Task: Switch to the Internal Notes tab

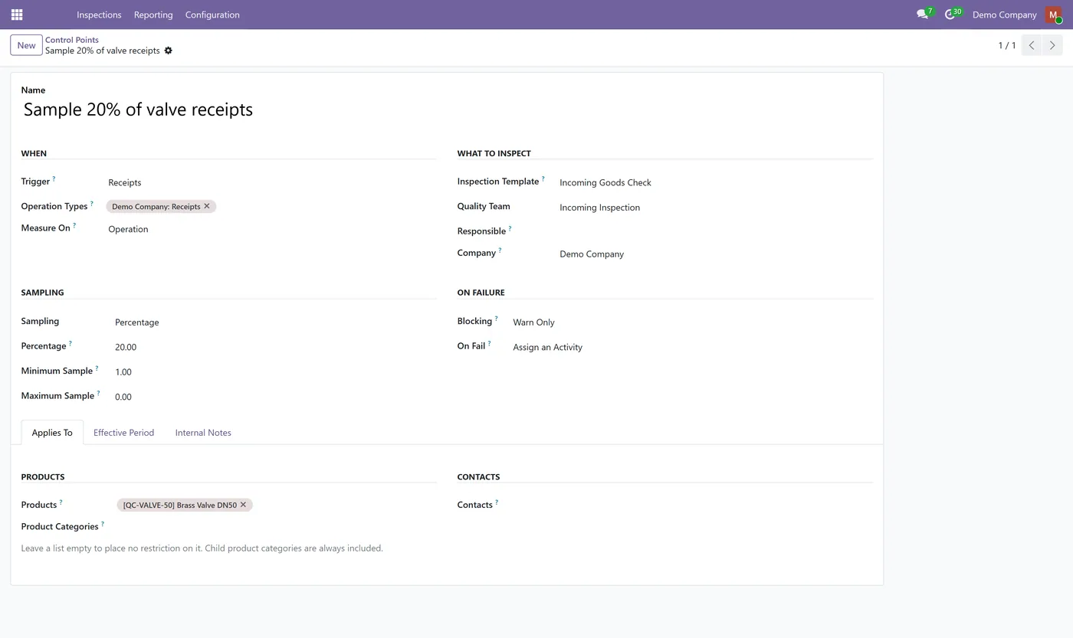Action: tap(203, 433)
